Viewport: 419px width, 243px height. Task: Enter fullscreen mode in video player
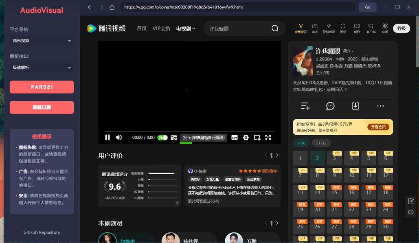[x=268, y=138]
